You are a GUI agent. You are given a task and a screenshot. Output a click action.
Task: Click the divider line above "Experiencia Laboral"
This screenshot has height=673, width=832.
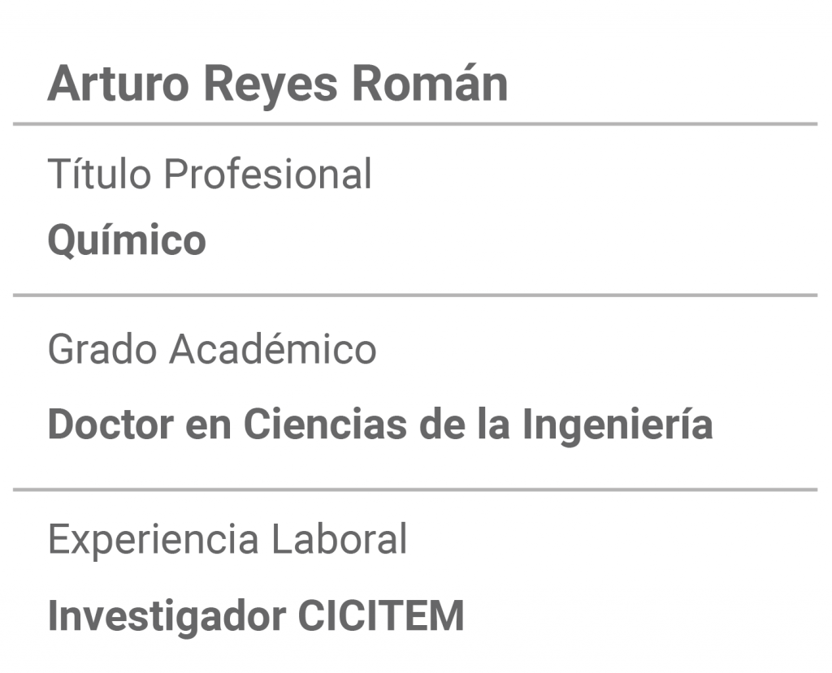click(x=415, y=490)
